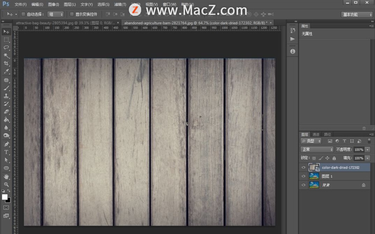Select the Eyedropper tool
The height and width of the screenshot is (234, 375).
6,71
